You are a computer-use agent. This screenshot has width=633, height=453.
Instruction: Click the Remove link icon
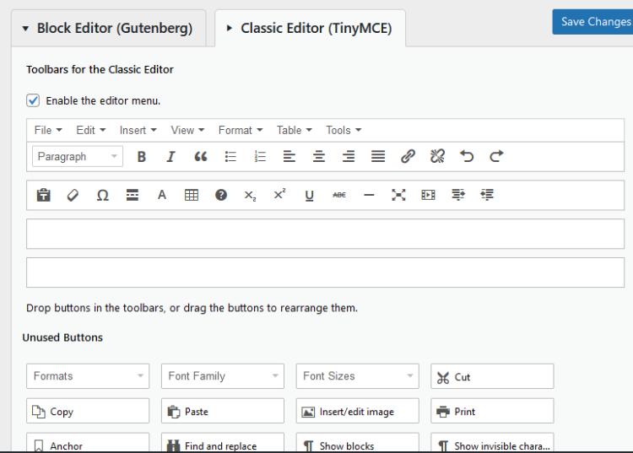coord(437,157)
